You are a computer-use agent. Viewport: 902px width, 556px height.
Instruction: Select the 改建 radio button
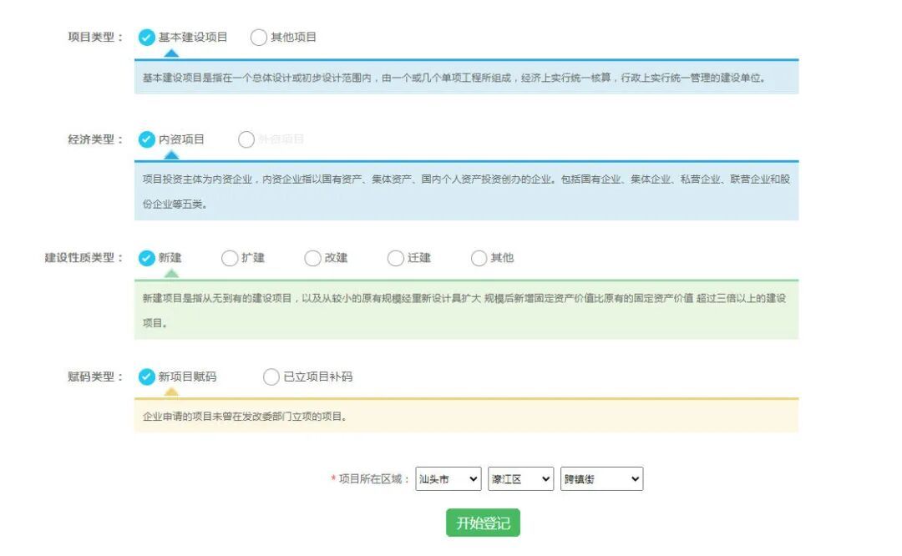312,258
